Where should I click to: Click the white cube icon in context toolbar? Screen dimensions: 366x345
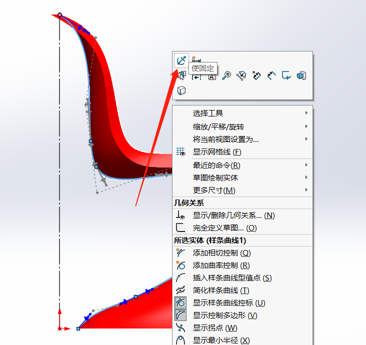coord(181,90)
